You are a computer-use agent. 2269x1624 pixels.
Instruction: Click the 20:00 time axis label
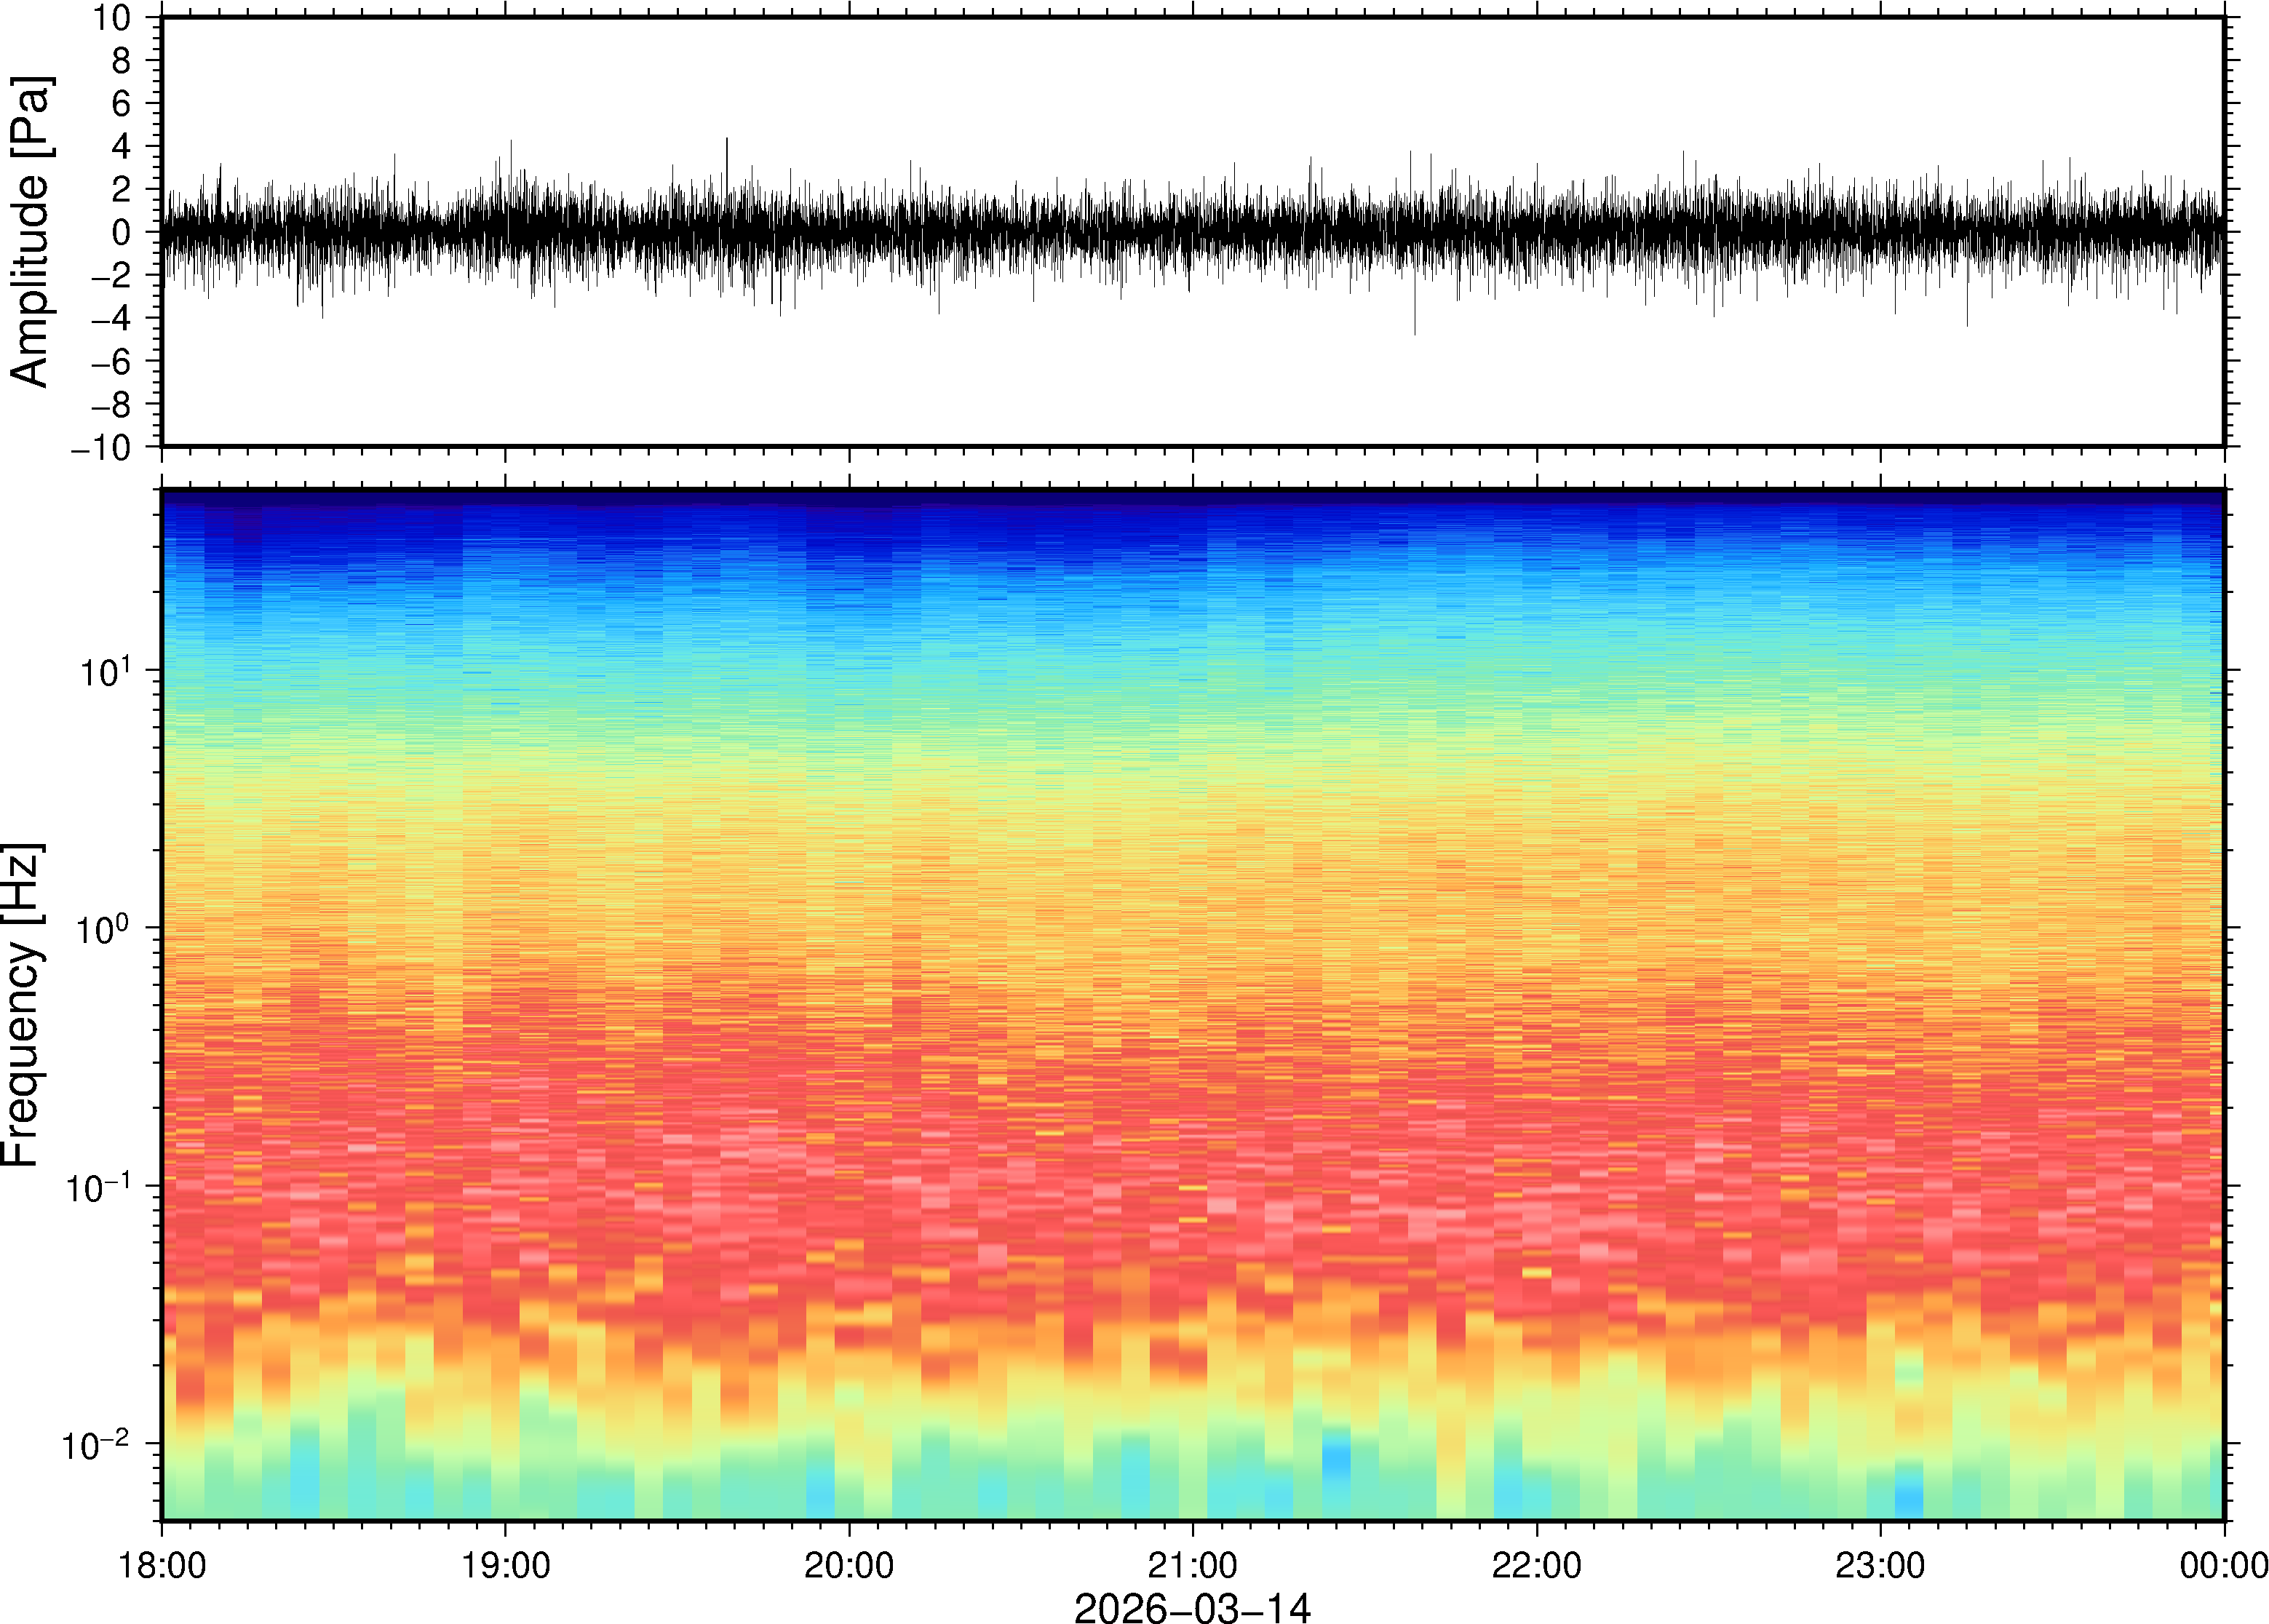coord(849,1566)
